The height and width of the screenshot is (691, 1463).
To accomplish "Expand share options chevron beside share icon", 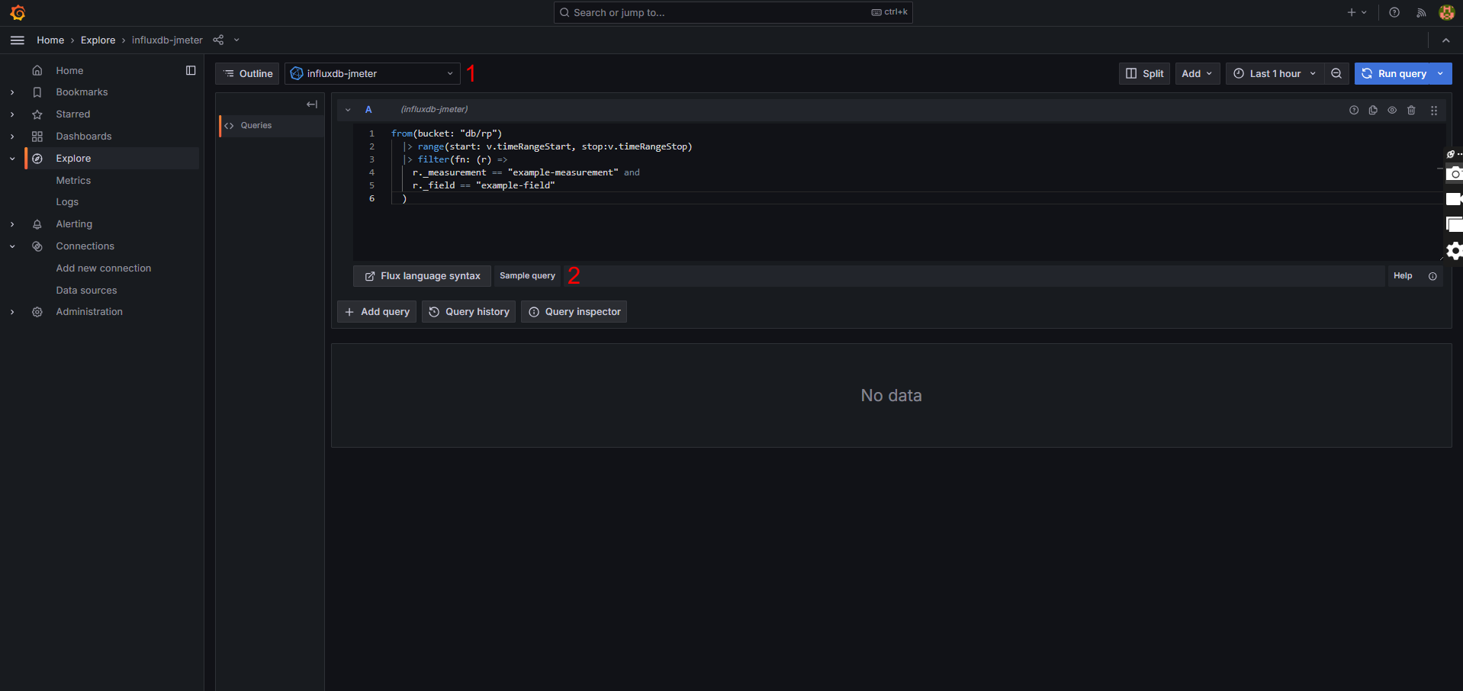I will (236, 40).
